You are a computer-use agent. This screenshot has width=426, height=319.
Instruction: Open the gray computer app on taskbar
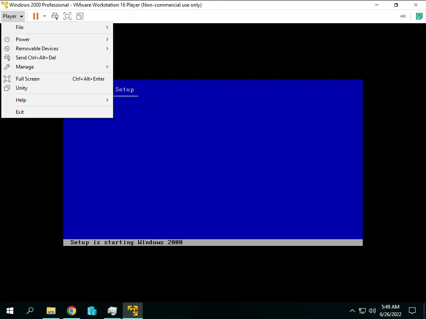click(112, 311)
